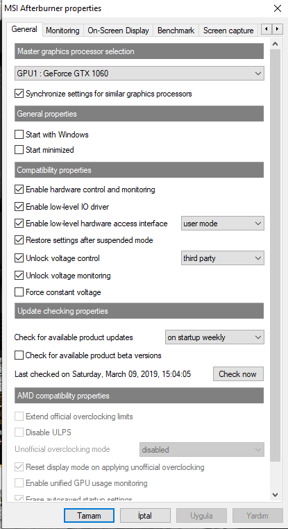Screen dimensions: 288x529
Task: Open the third party voltage control dropdown
Action: 223,258
